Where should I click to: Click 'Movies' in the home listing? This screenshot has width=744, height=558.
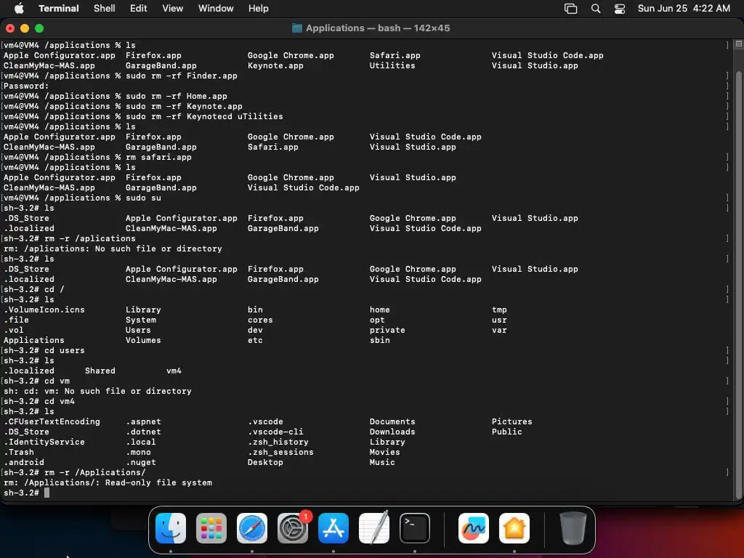click(385, 452)
